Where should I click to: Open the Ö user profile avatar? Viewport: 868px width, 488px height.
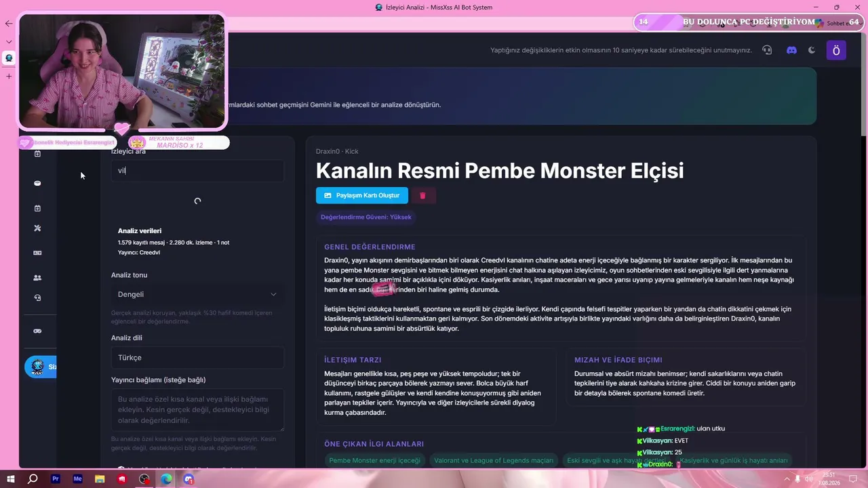click(836, 50)
